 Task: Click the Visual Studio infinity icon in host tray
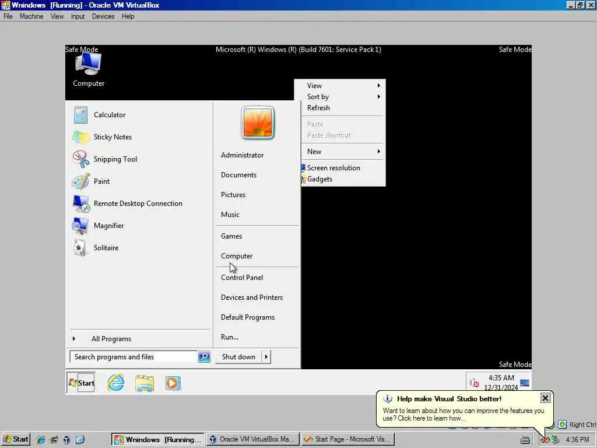(x=545, y=440)
